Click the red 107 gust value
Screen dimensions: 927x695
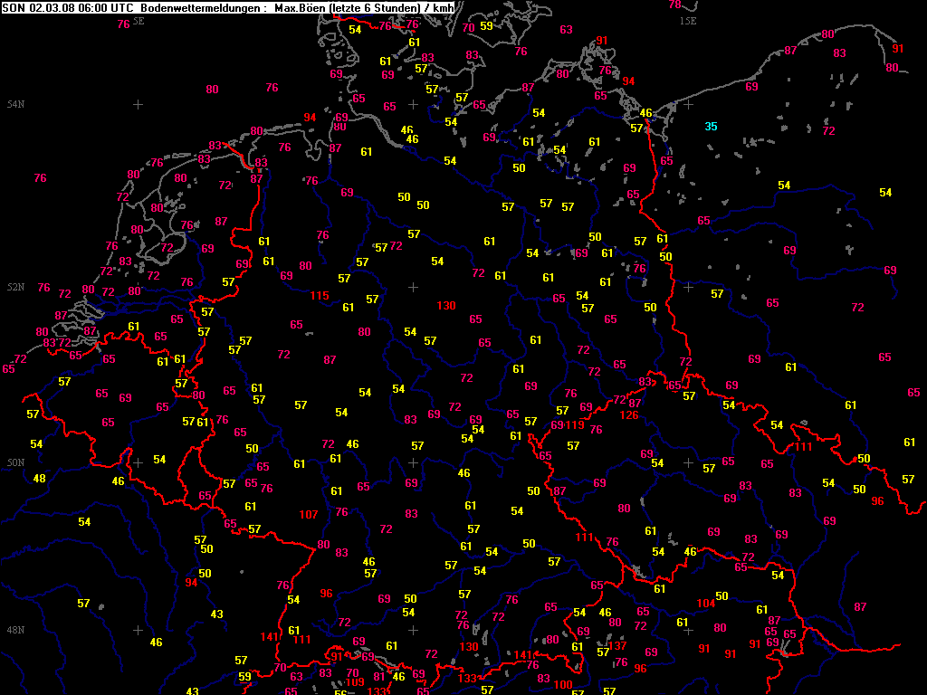[308, 515]
